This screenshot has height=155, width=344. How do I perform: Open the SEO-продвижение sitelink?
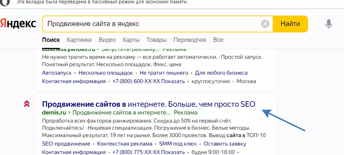tap(66, 144)
